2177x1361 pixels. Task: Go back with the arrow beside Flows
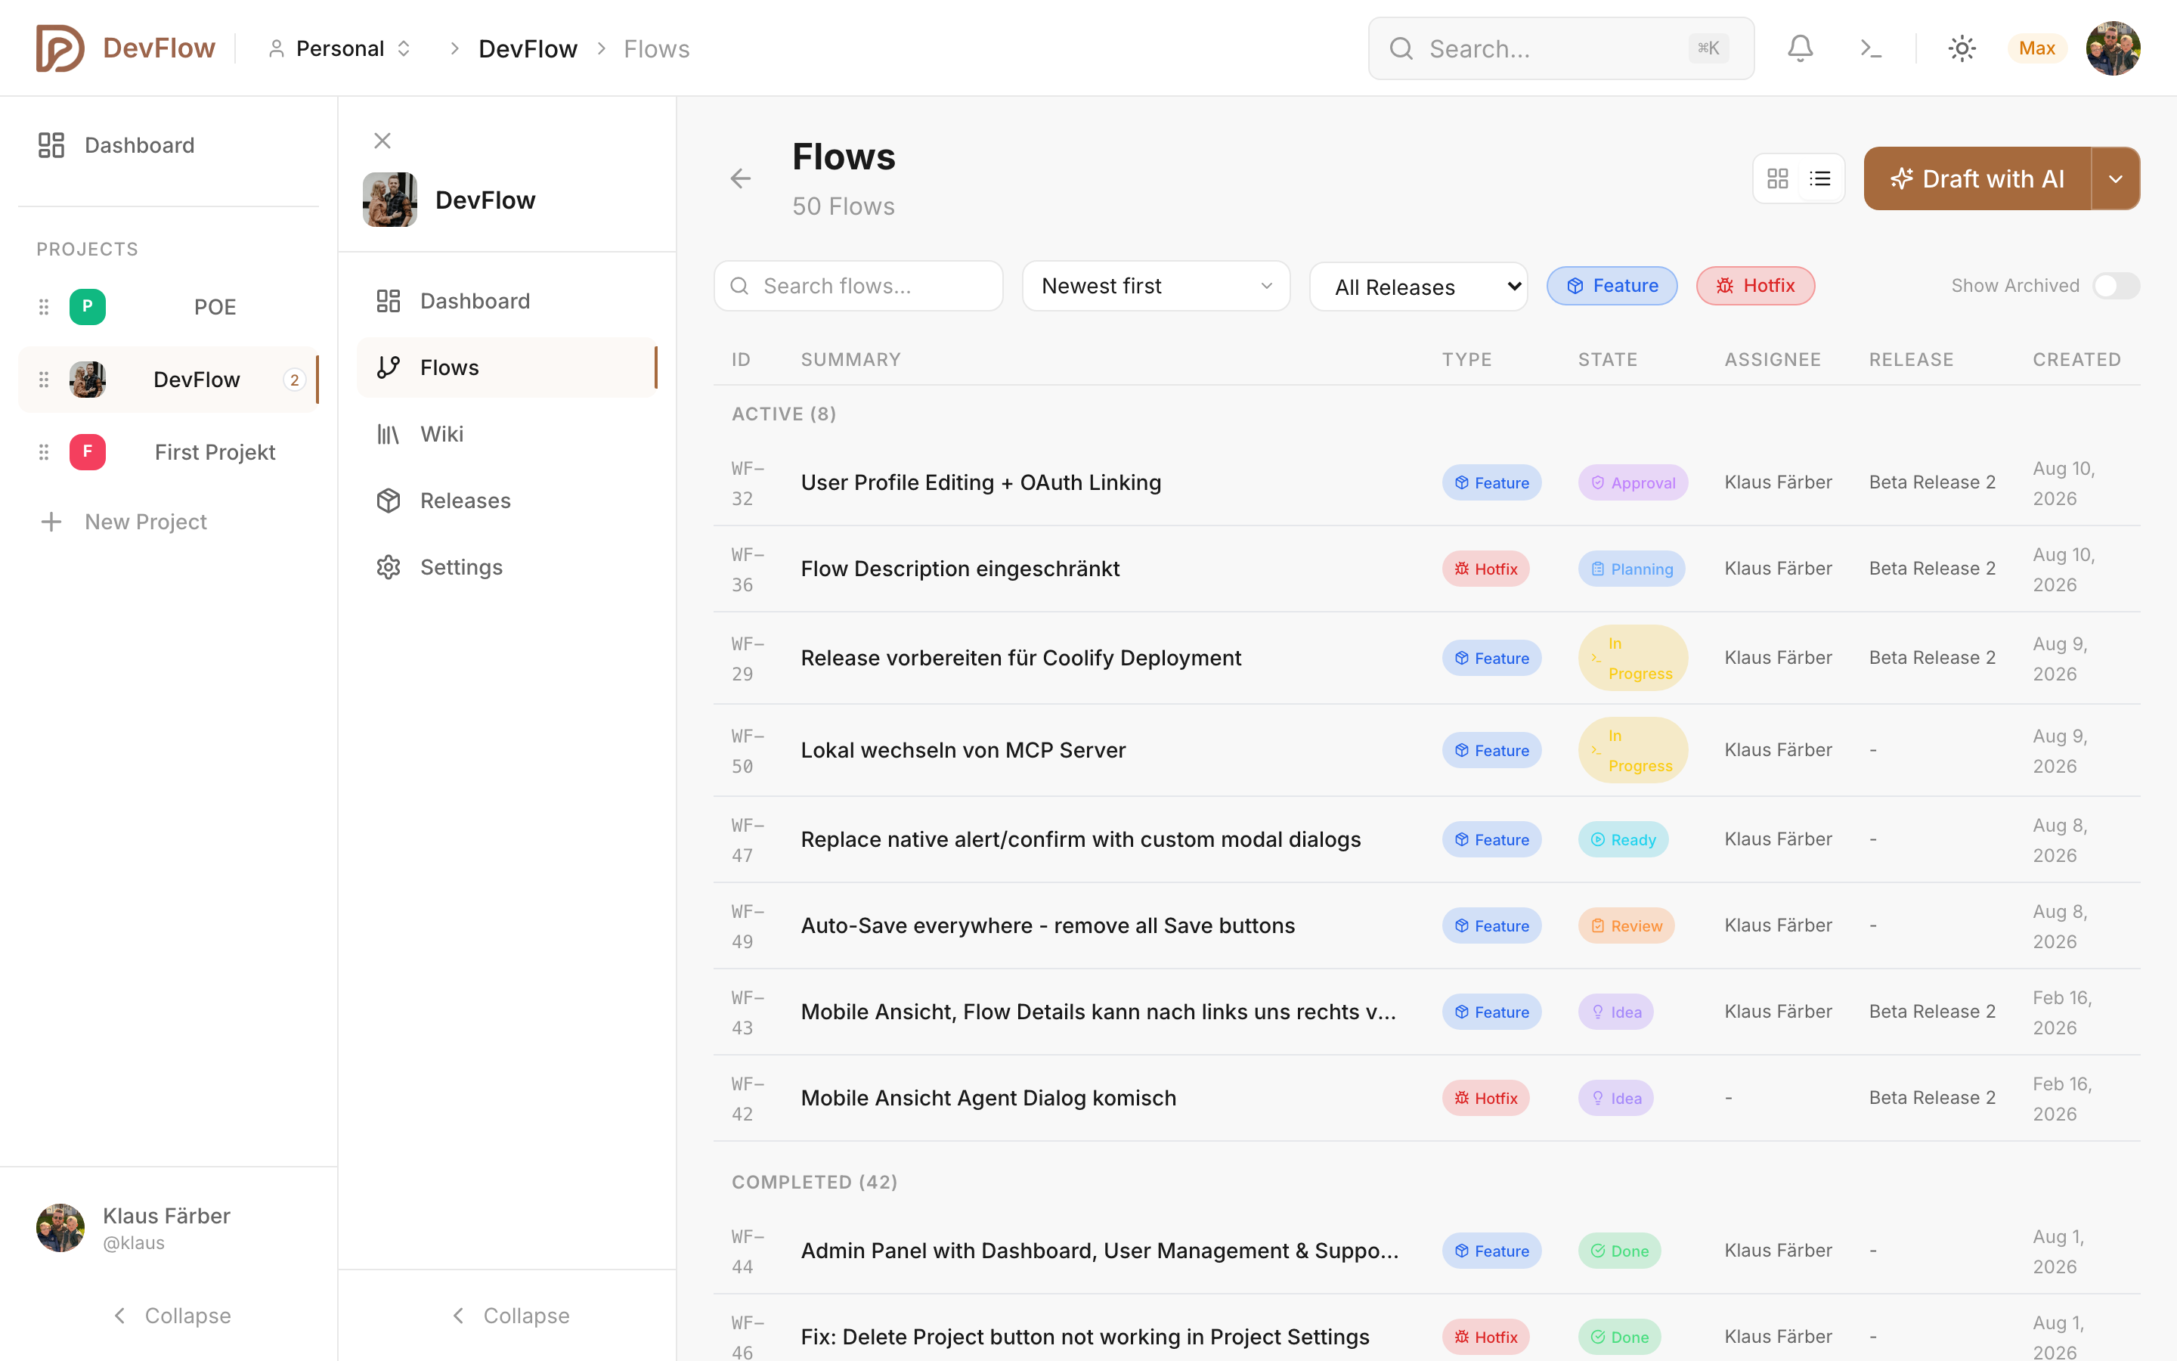(x=740, y=178)
